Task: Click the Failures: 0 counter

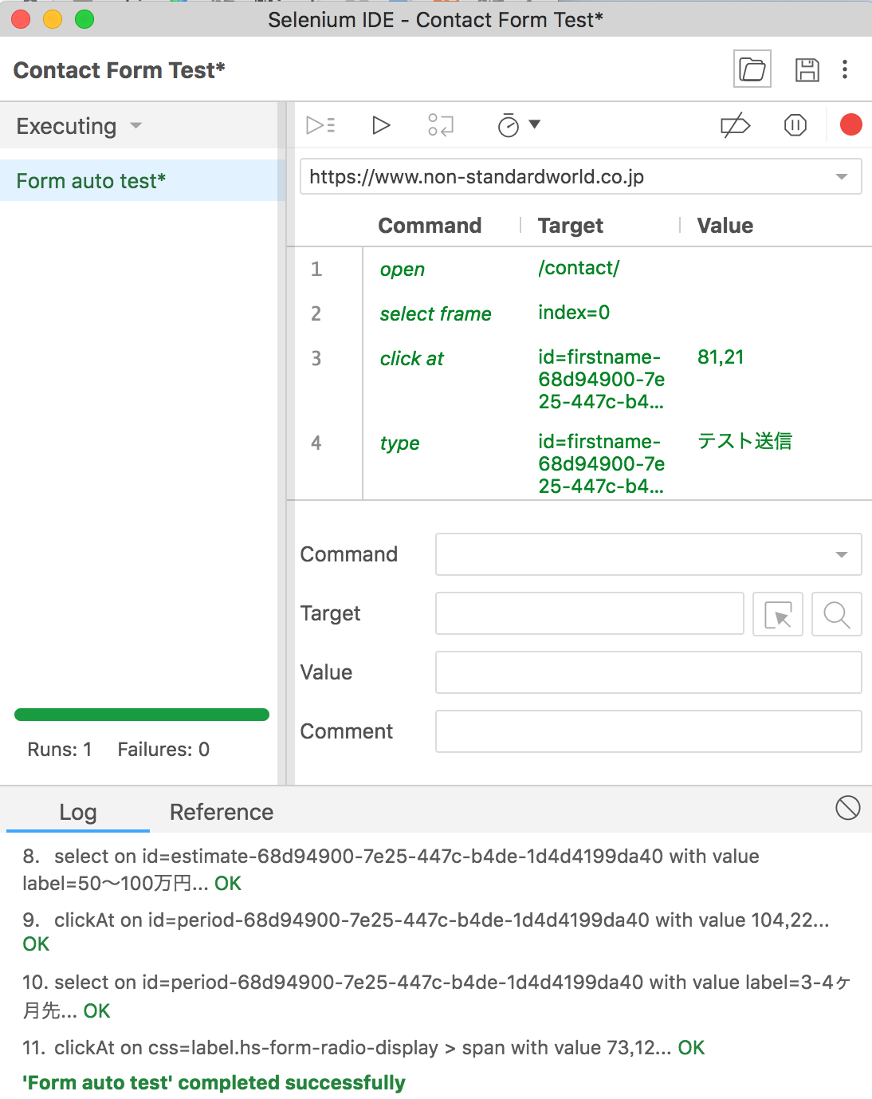Action: coord(163,750)
